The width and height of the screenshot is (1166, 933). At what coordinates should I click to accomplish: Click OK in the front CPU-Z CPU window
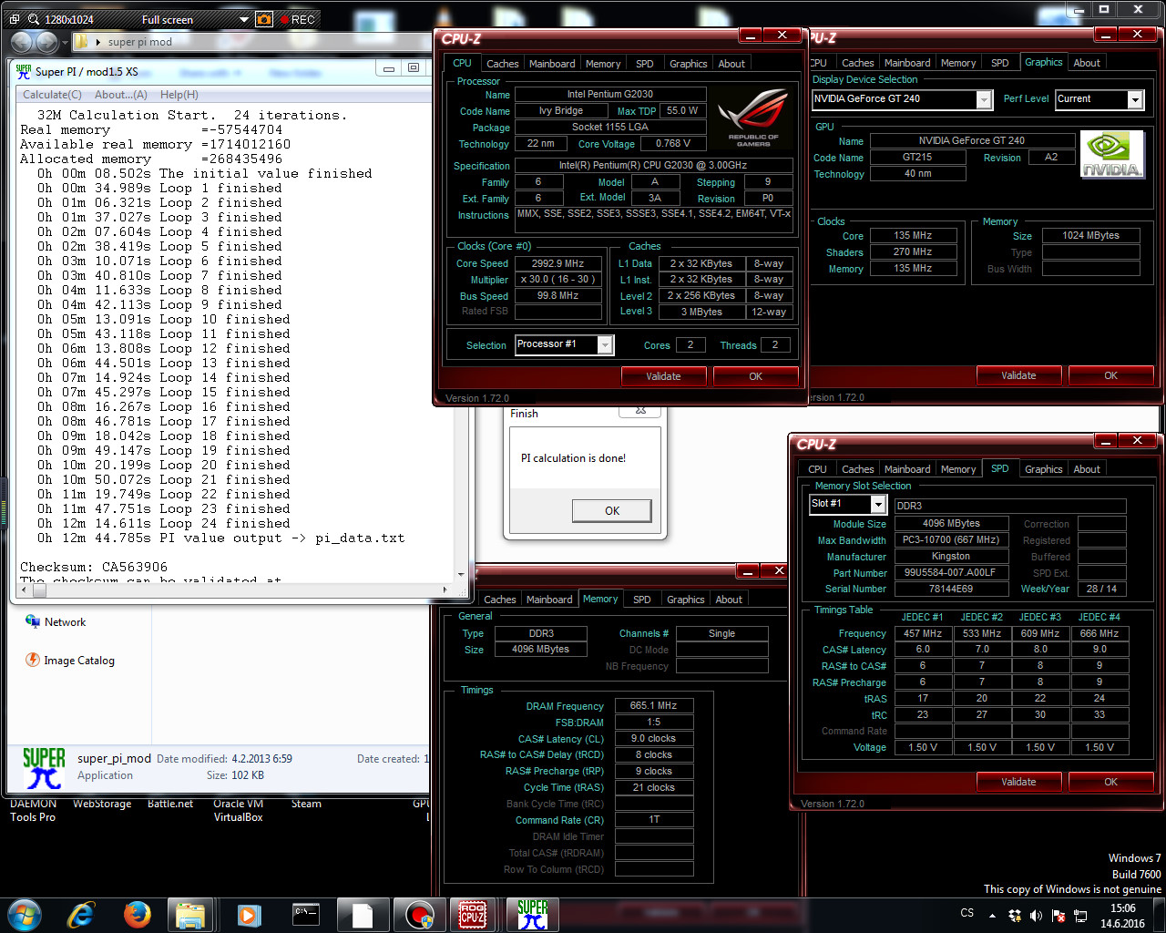click(x=755, y=376)
